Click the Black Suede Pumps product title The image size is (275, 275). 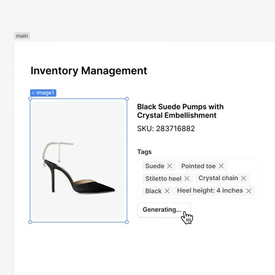point(180,111)
